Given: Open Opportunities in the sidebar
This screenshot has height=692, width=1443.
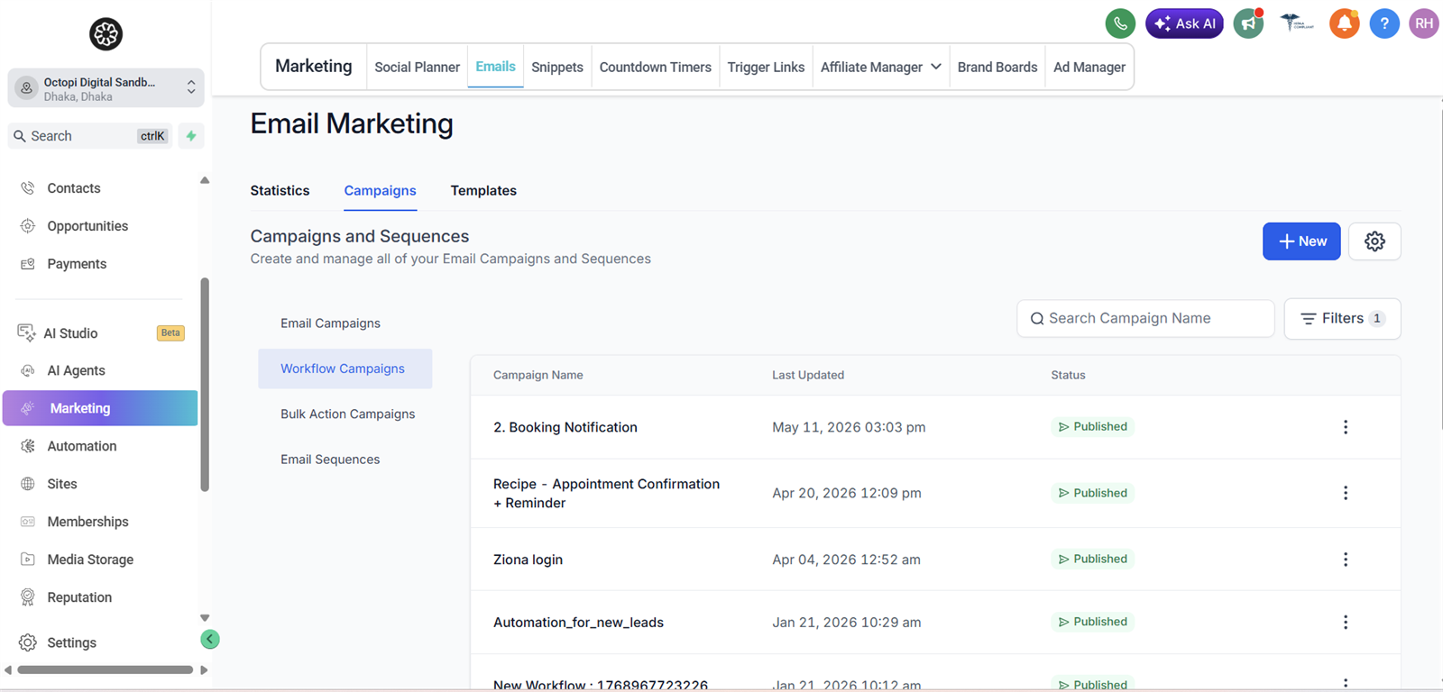Looking at the screenshot, I should [x=87, y=226].
